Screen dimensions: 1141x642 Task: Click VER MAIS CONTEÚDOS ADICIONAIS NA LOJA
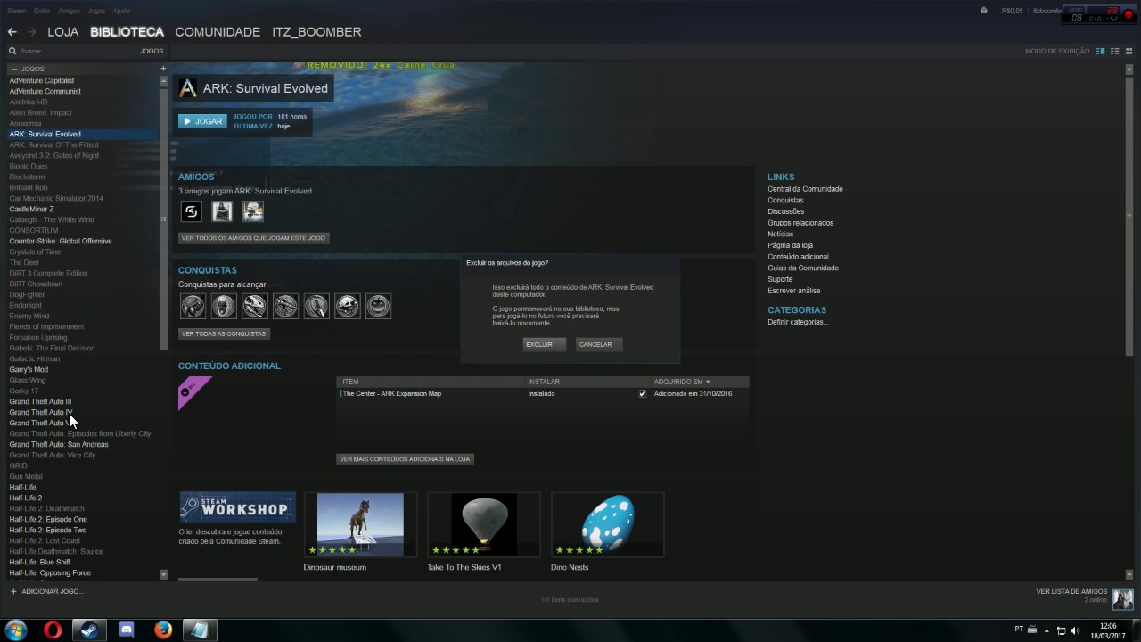tap(405, 459)
